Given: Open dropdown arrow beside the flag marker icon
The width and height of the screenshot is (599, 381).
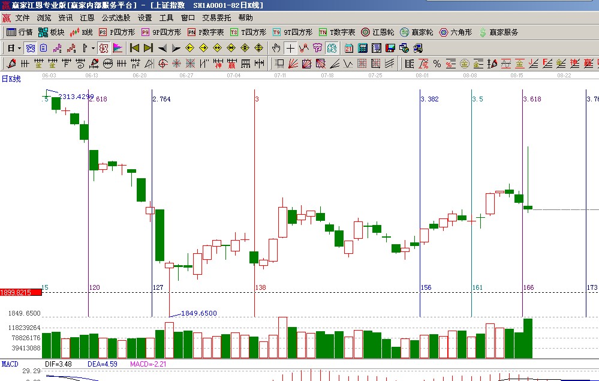Looking at the screenshot, I should tap(93, 48).
